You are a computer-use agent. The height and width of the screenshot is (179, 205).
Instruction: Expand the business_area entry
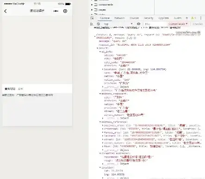pyautogui.click(x=103, y=125)
